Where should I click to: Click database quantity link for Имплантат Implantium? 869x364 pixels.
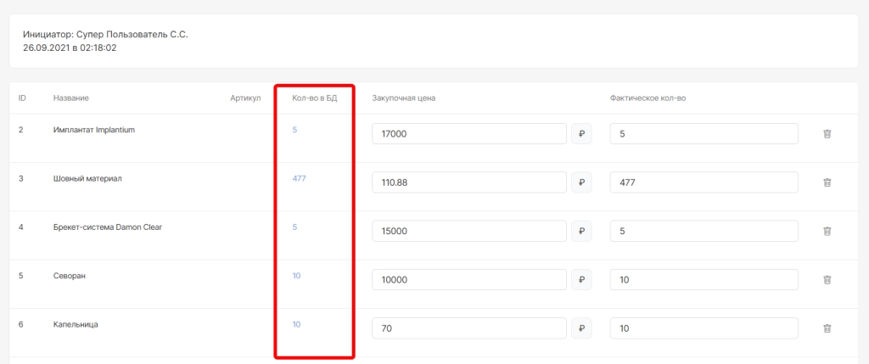pyautogui.click(x=294, y=130)
